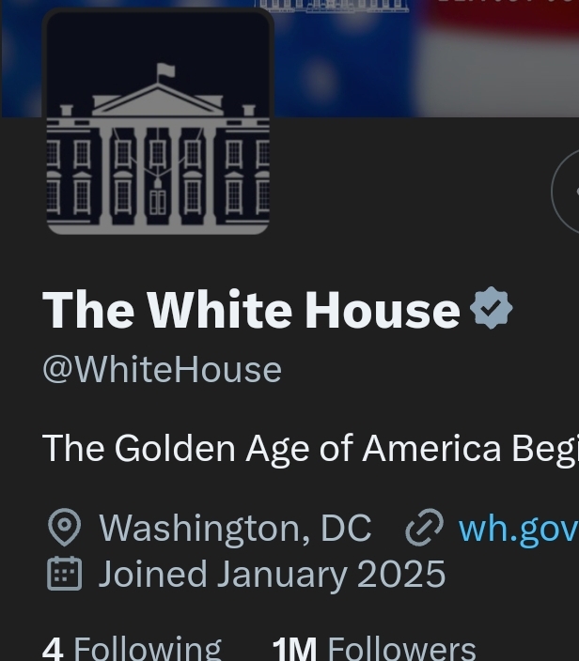This screenshot has height=661, width=579.
Task: Click the small emblem in the banner
Action: (333, 6)
